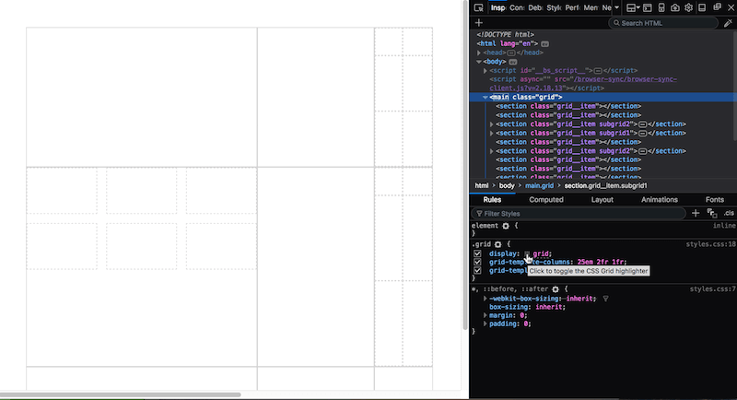Image resolution: width=737 pixels, height=400 pixels.
Task: Collapse the body node arrow
Action: click(x=479, y=62)
